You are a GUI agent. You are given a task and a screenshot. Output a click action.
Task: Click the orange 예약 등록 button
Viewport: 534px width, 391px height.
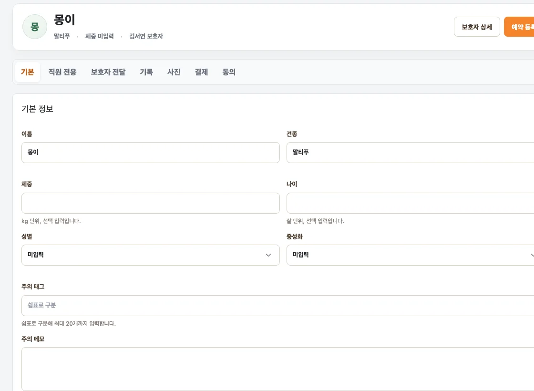[x=519, y=27]
